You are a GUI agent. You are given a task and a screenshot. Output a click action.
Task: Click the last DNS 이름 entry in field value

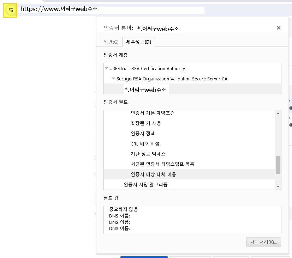[x=120, y=228]
